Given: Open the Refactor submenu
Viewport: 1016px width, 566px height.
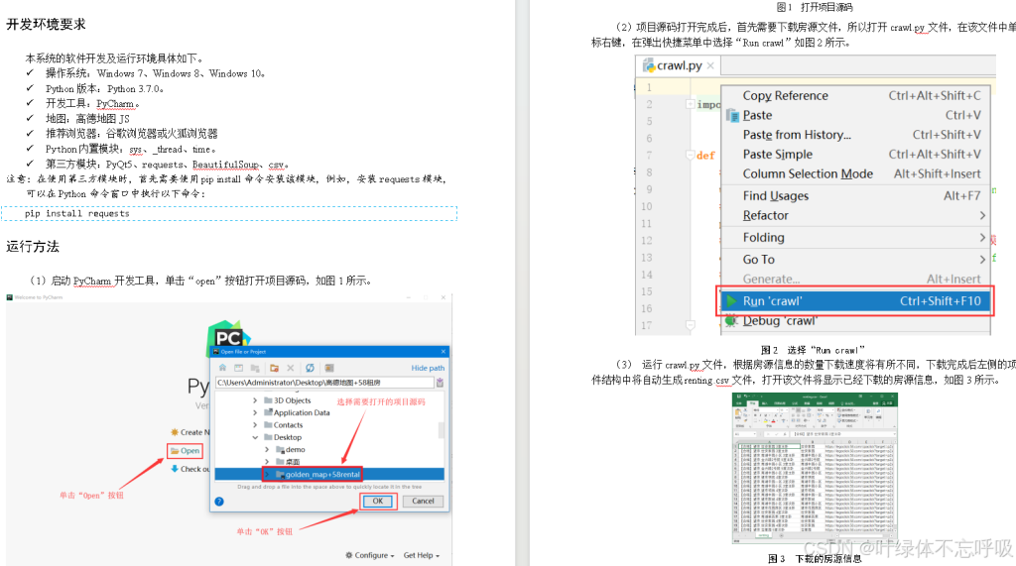Looking at the screenshot, I should pyautogui.click(x=855, y=216).
